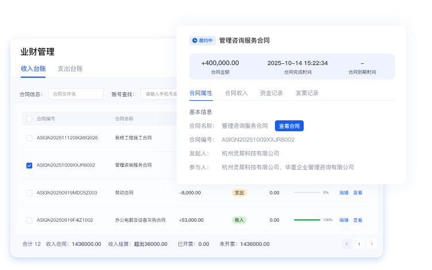The width and height of the screenshot is (432, 270).
Task: Click contract number ASIGN20250919F4IZ1002
Action: pyautogui.click(x=65, y=220)
